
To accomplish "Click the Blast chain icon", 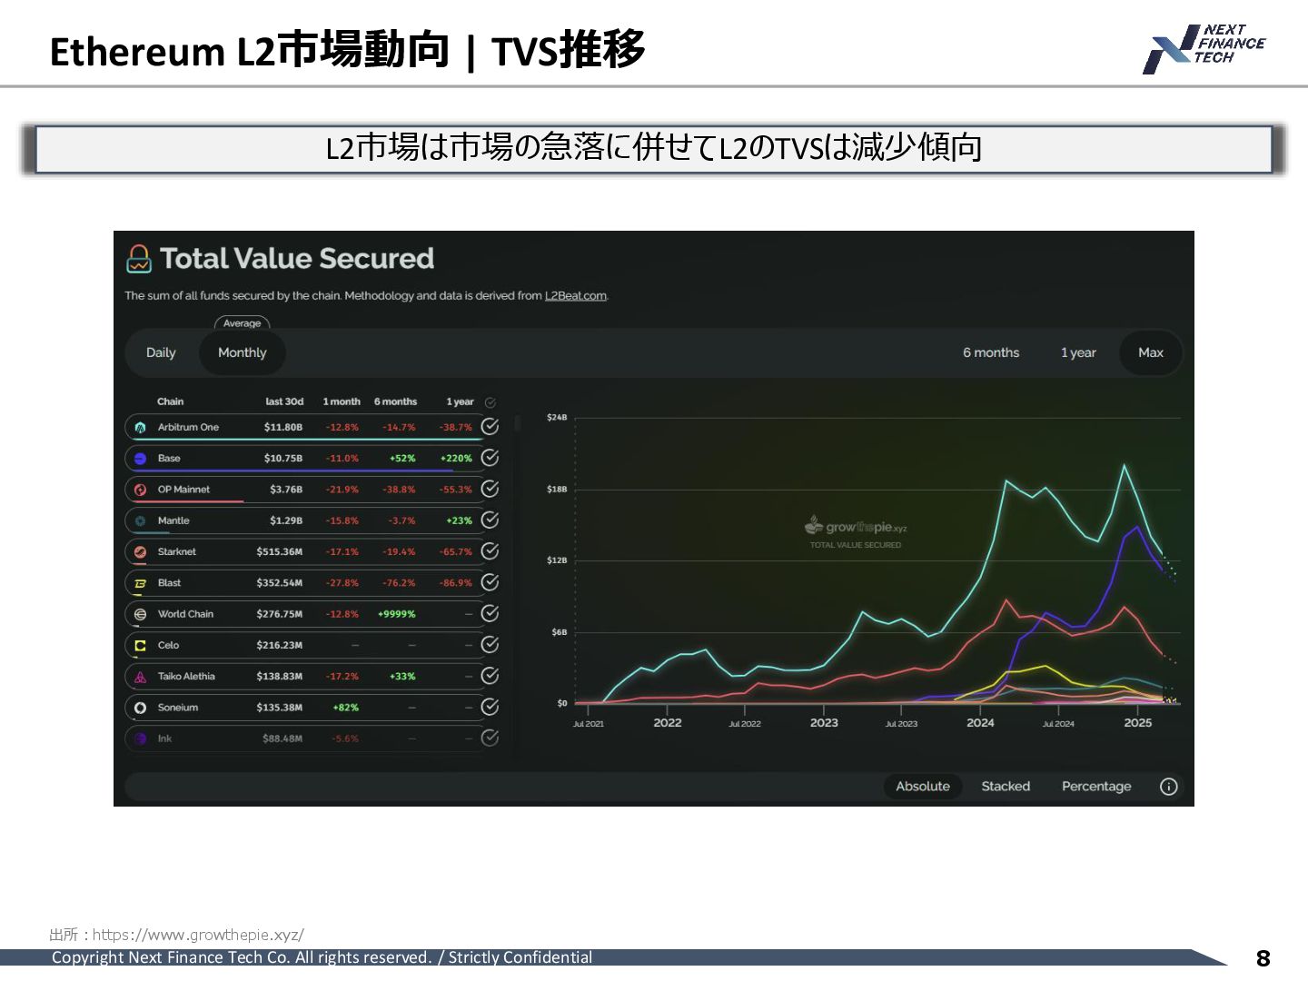I will pos(140,583).
